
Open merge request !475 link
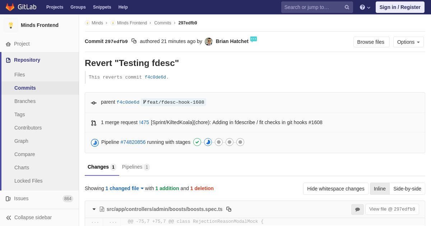[144, 122]
